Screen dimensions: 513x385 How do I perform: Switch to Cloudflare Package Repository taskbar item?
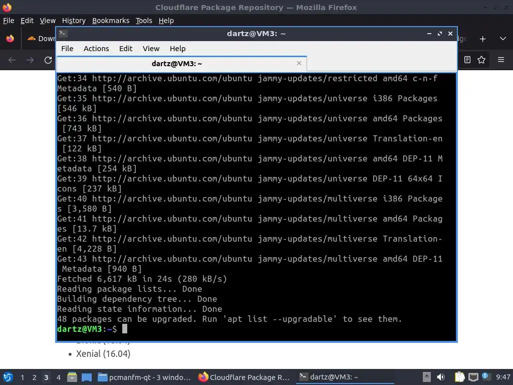(x=244, y=377)
